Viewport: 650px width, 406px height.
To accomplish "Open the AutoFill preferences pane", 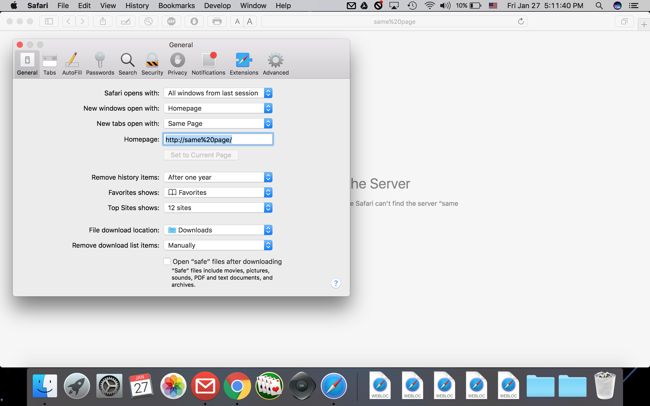I will [72, 64].
